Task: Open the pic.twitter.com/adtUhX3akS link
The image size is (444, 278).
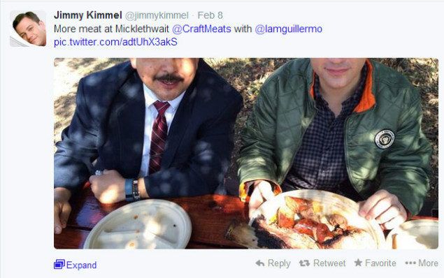Action: point(115,42)
